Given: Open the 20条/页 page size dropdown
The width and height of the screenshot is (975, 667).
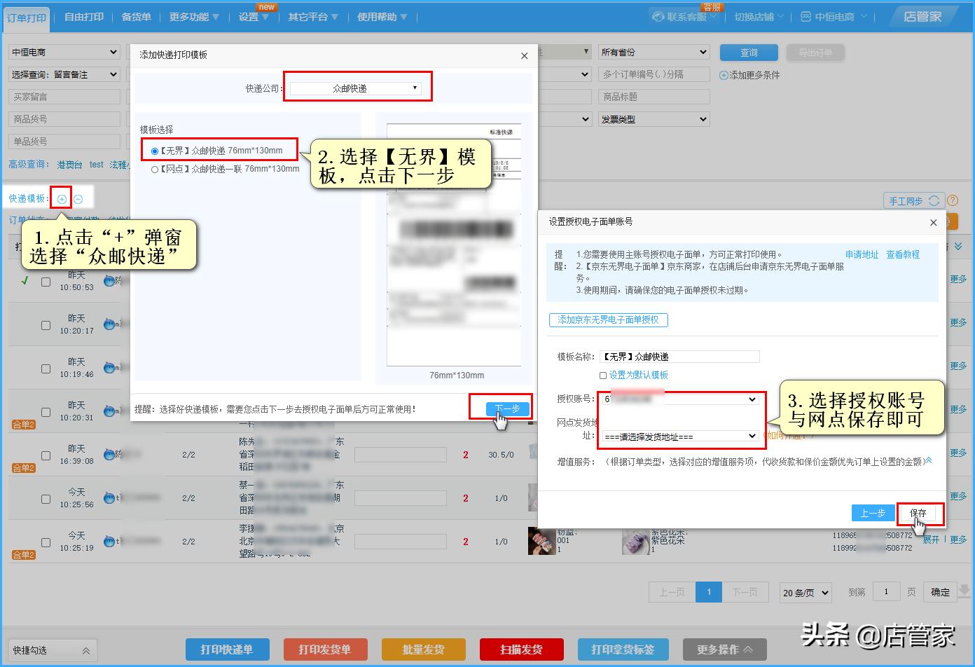Looking at the screenshot, I should (804, 592).
